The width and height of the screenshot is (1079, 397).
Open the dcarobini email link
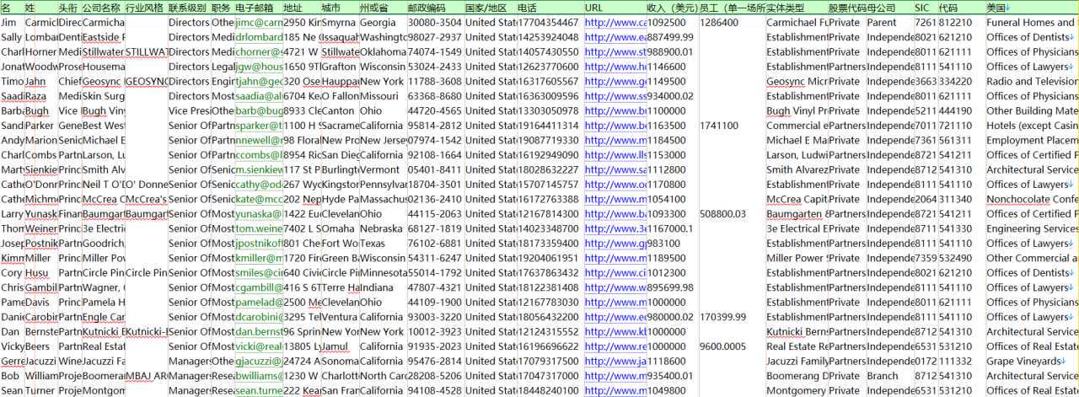pos(259,318)
